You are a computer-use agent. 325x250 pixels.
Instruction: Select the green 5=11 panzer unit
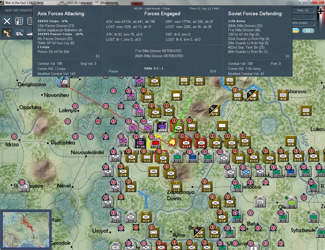pos(177,157)
